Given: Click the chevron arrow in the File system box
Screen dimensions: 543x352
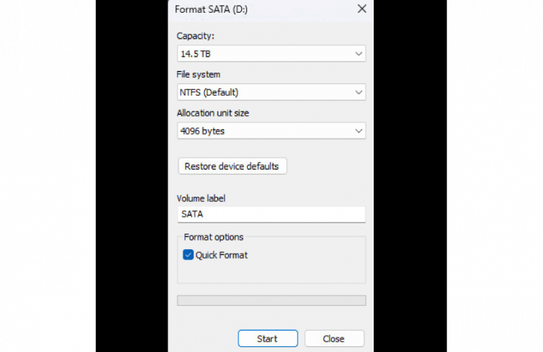Looking at the screenshot, I should tap(358, 93).
